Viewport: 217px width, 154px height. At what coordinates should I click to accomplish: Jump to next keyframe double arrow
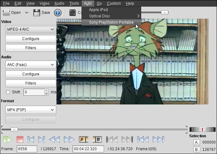tap(69, 139)
